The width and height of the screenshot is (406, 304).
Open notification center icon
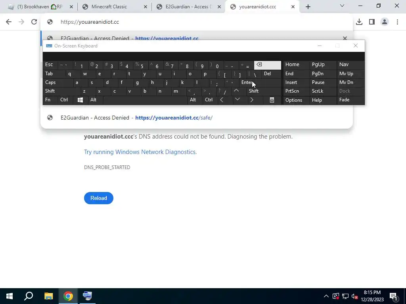click(393, 296)
